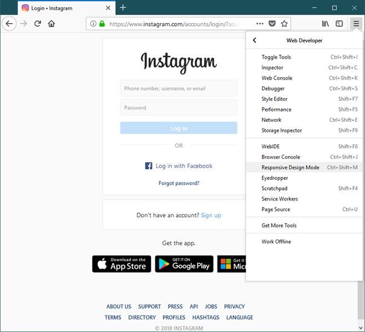The height and width of the screenshot is (332, 365).
Task: Maximize the Firefox window
Action: point(335,8)
